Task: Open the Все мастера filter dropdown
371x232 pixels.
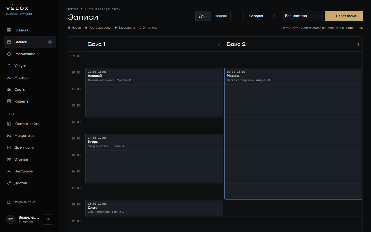Action: click(302, 16)
